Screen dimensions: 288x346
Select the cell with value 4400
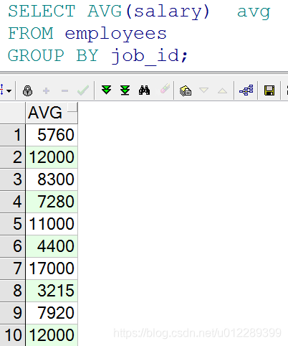pyautogui.click(x=52, y=246)
